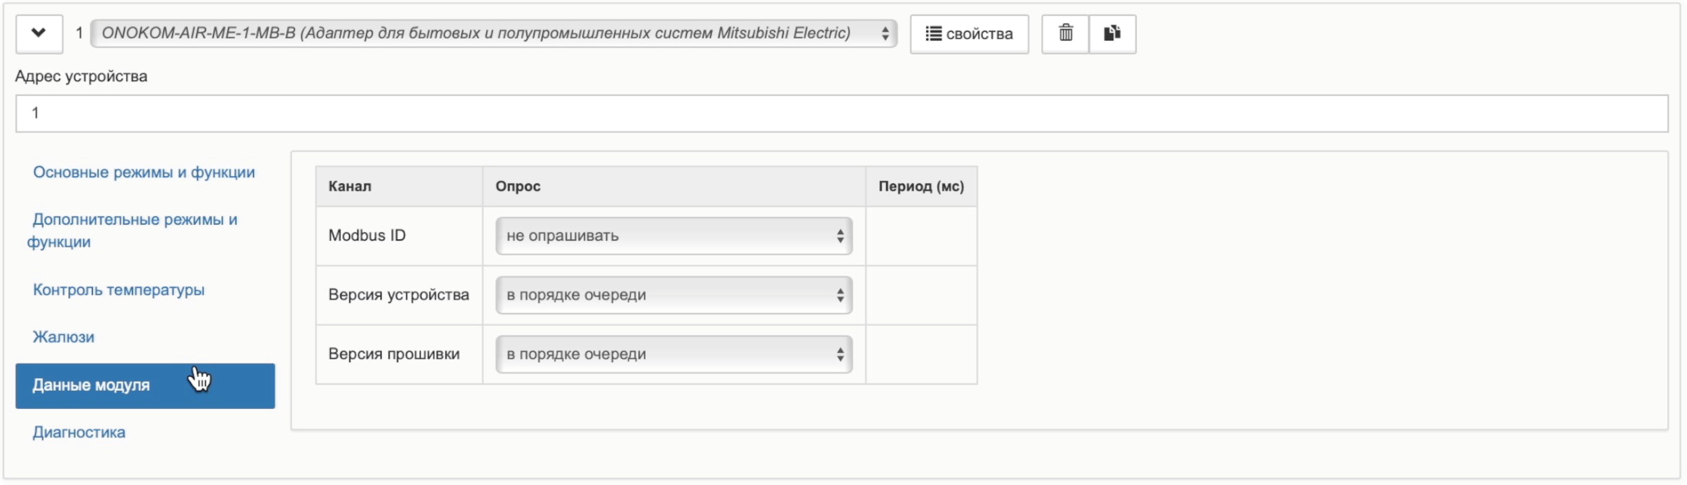Select the active "Данные модуля" tab
This screenshot has width=1687, height=485.
click(x=91, y=386)
